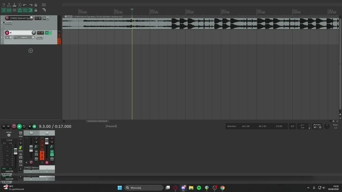
Task: Toggle the master MONO button
Action: tap(21, 133)
